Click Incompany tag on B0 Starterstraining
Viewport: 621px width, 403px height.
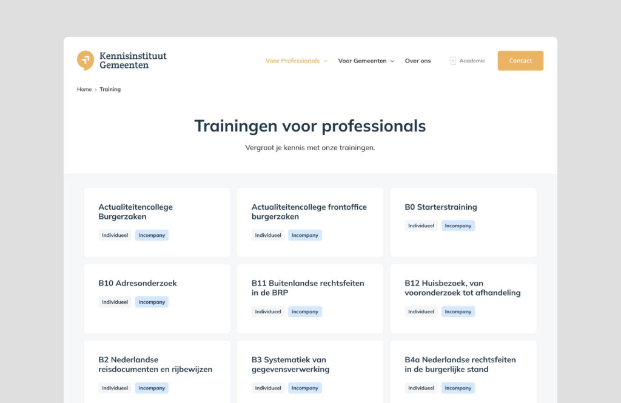[458, 225]
